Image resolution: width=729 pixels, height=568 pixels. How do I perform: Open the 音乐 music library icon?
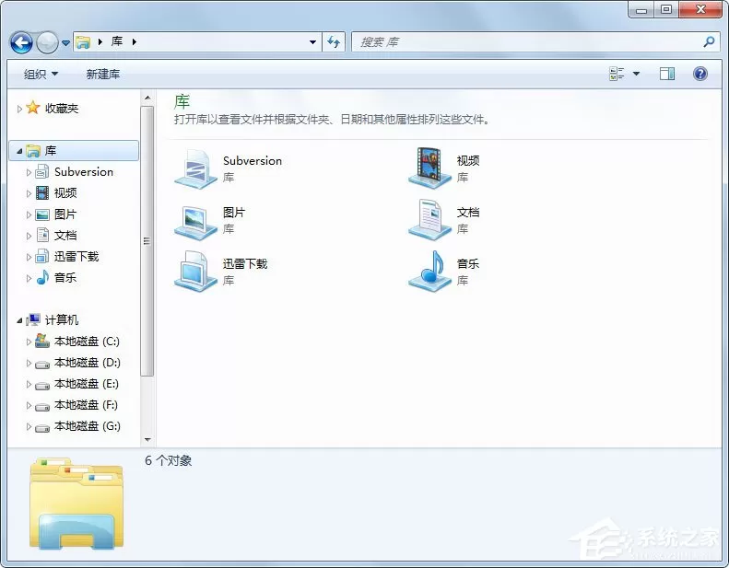pos(429,272)
